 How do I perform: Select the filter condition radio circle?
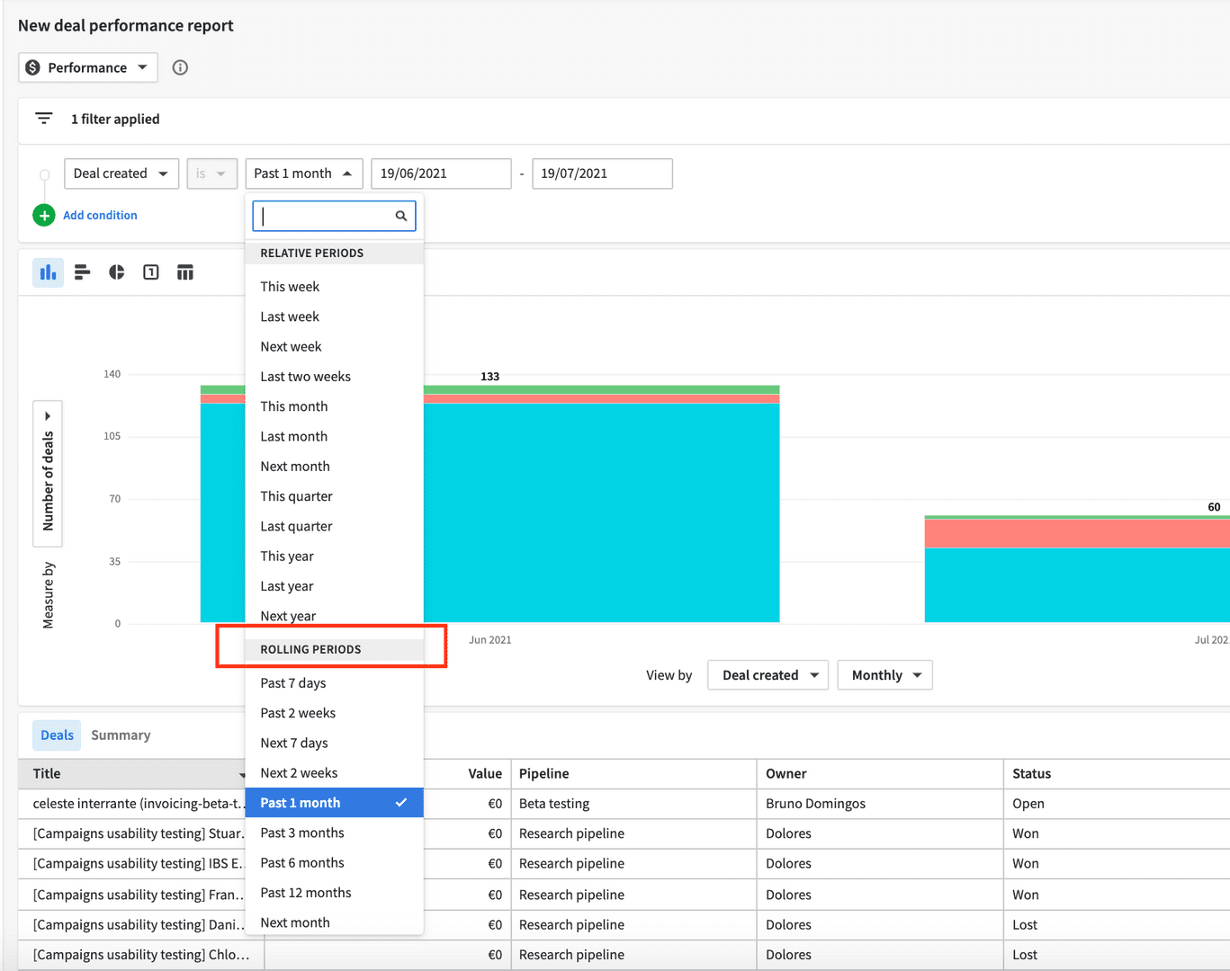(x=44, y=174)
